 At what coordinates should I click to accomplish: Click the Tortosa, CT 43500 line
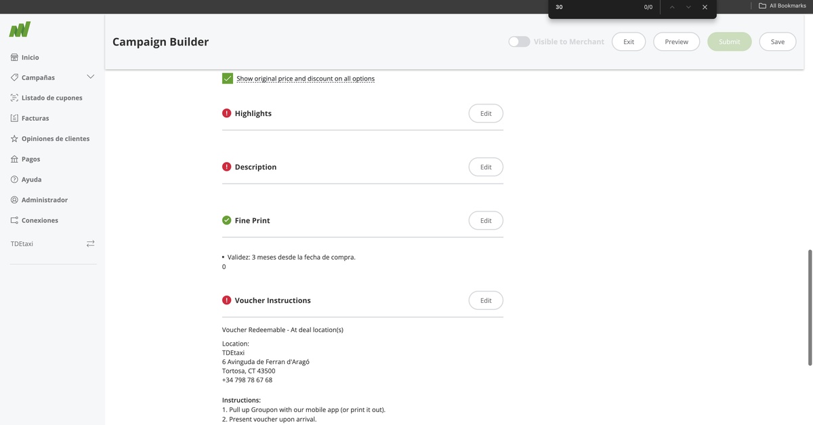pyautogui.click(x=249, y=371)
